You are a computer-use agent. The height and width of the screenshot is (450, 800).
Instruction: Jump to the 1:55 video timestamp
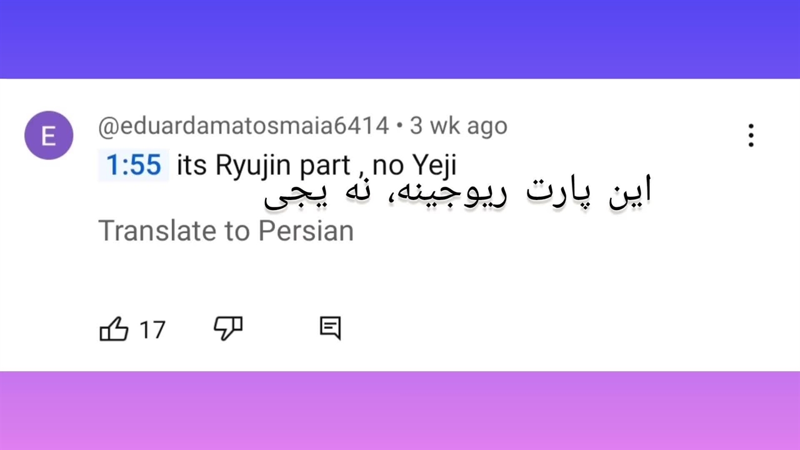pos(133,166)
